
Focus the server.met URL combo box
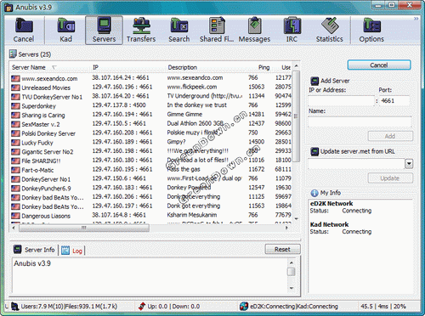point(356,164)
